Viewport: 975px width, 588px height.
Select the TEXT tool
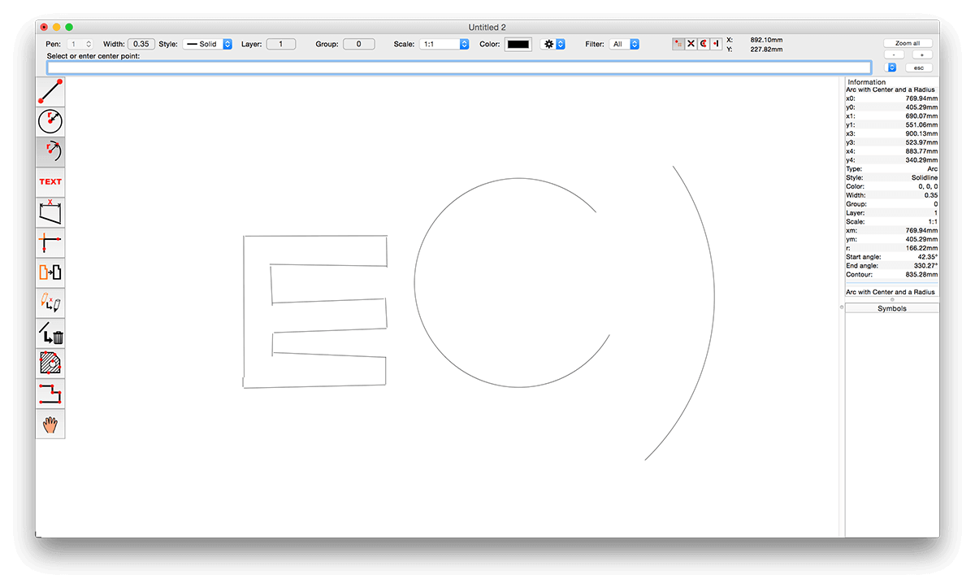click(x=50, y=181)
